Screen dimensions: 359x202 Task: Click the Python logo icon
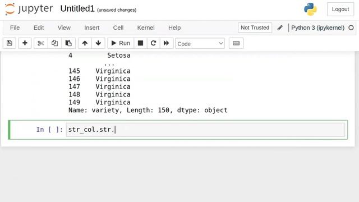[x=310, y=9]
